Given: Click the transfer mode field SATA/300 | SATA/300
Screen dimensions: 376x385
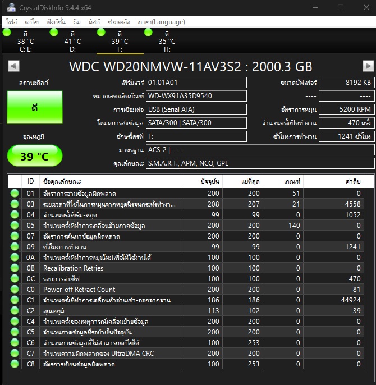Looking at the screenshot, I should [x=196, y=123].
